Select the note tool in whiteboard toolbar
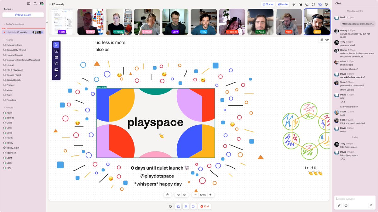The width and height of the screenshot is (378, 212). tap(56, 57)
